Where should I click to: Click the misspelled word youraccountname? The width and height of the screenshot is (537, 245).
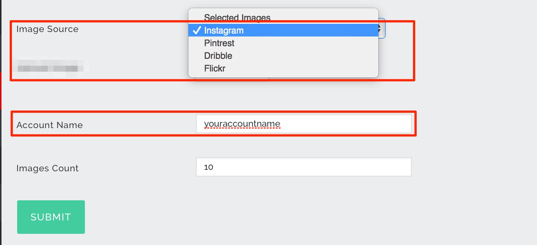(242, 124)
